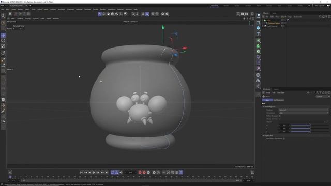Adjust the Y axis slider in Attributes
The height and width of the screenshot is (186, 331).
click(310, 128)
